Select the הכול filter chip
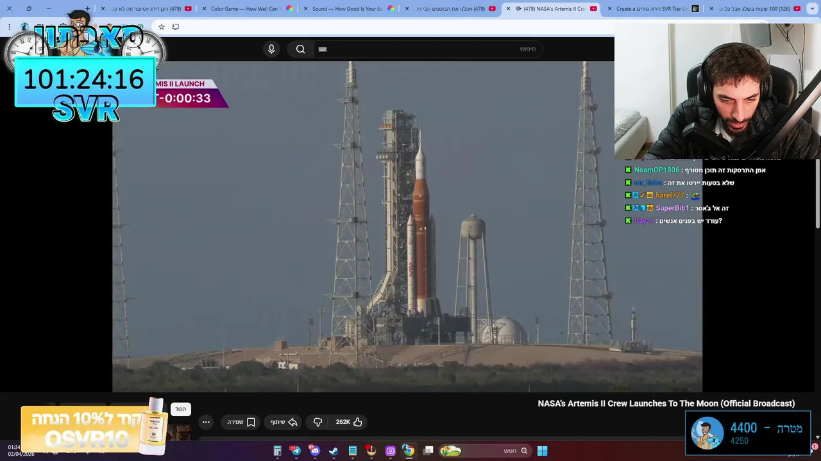The image size is (821, 461). tap(181, 409)
